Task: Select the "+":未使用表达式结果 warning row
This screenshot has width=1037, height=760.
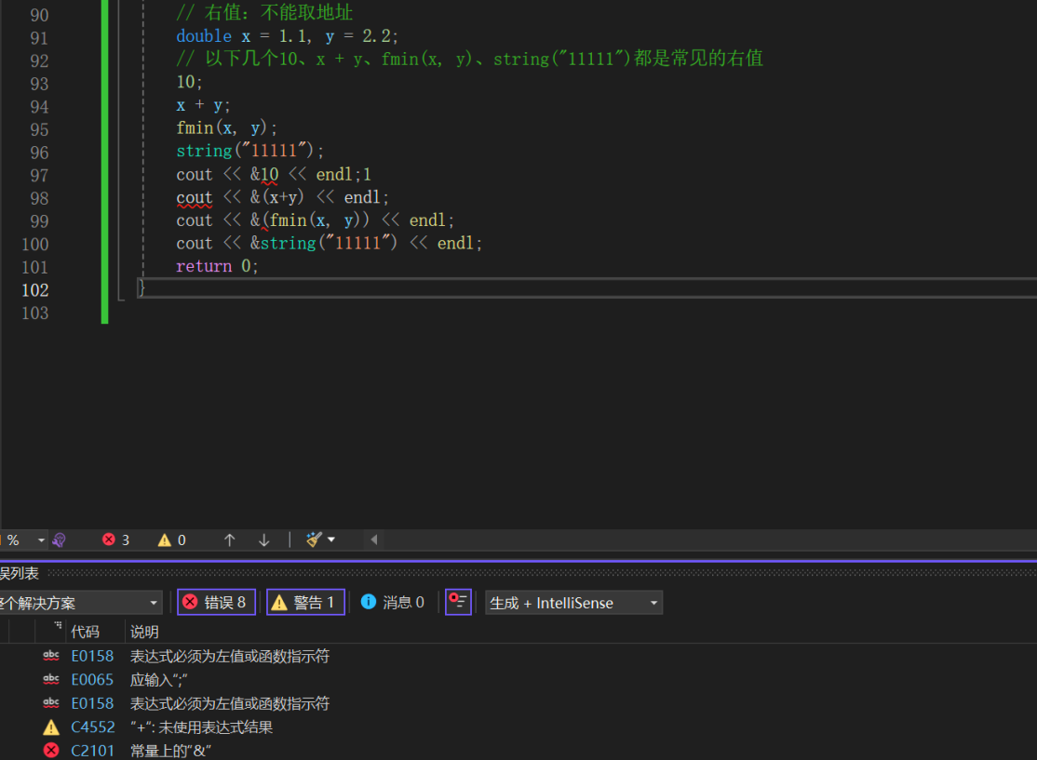Action: (518, 727)
